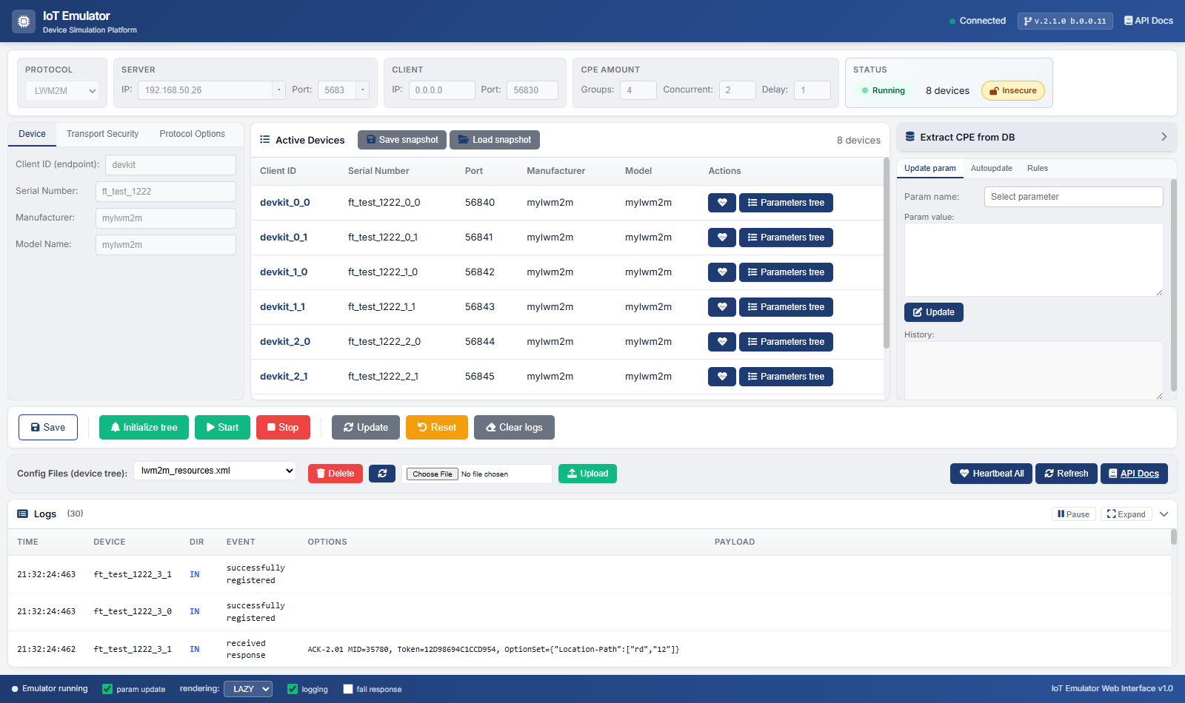Start the emulator
Screen dimensions: 1185x703
[x=222, y=428]
